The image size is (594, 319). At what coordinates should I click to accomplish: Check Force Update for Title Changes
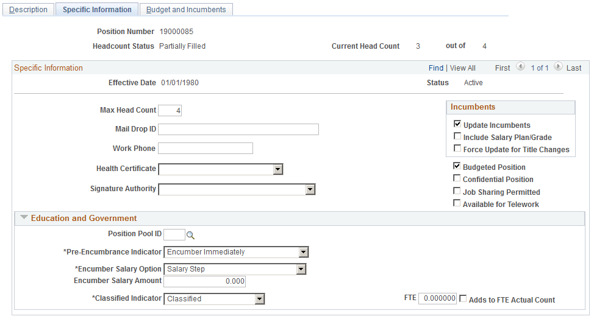point(457,149)
